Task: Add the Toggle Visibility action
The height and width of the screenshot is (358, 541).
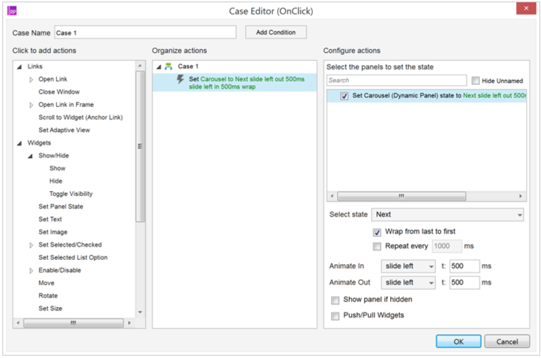Action: [x=71, y=194]
